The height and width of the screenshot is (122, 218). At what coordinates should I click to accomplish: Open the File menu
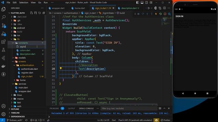pos(8,2)
